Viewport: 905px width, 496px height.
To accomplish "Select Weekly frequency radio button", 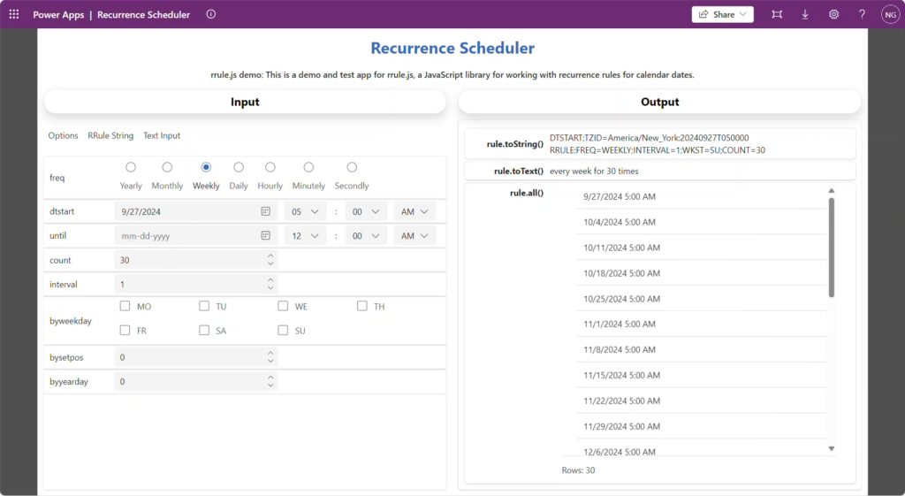I will click(x=206, y=167).
